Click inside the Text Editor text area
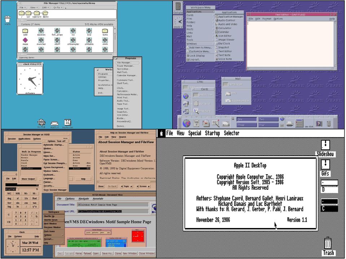 coord(290,44)
